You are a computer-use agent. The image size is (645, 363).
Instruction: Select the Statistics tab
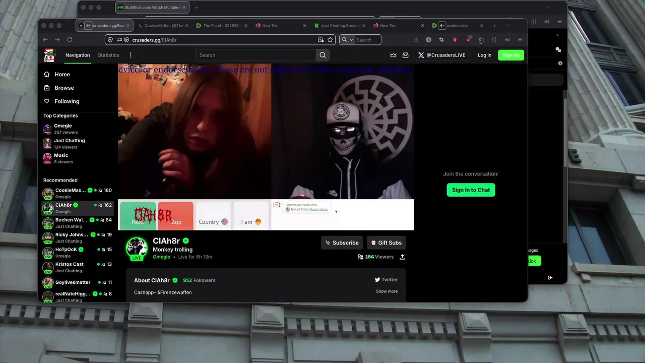coord(108,55)
